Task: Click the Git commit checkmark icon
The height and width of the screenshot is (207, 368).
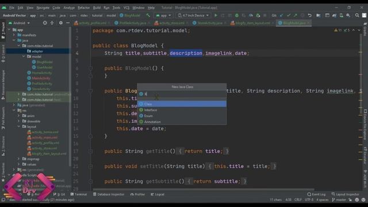Action: click(289, 16)
